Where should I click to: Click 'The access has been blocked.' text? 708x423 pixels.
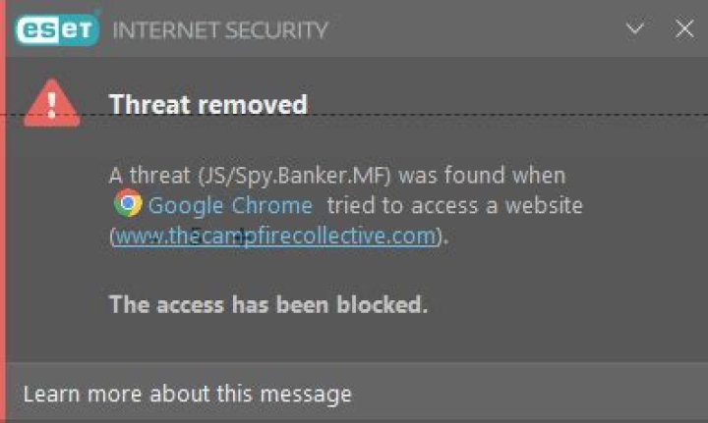coord(268,303)
